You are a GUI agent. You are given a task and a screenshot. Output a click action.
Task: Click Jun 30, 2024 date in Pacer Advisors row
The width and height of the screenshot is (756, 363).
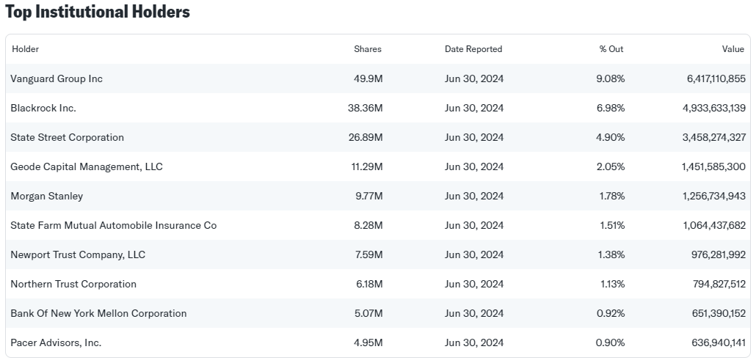(474, 342)
